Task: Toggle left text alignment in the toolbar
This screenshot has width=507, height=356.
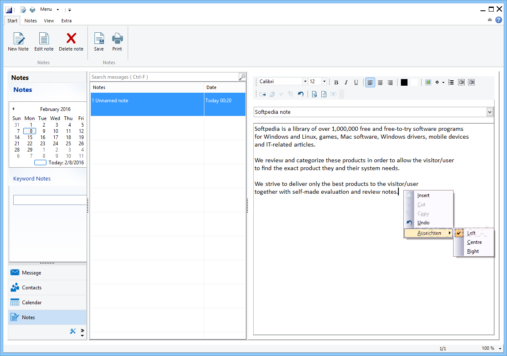Action: [370, 82]
